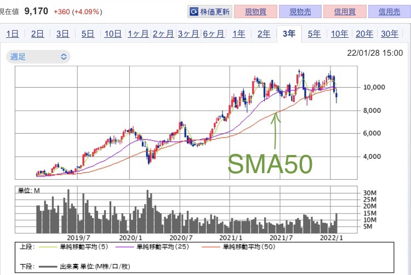Click the 4,000 price axis label
Image resolution: width=411 pixels, height=275 pixels.
point(372,157)
